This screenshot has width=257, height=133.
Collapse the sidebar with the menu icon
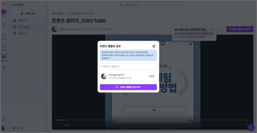click(x=4, y=4)
